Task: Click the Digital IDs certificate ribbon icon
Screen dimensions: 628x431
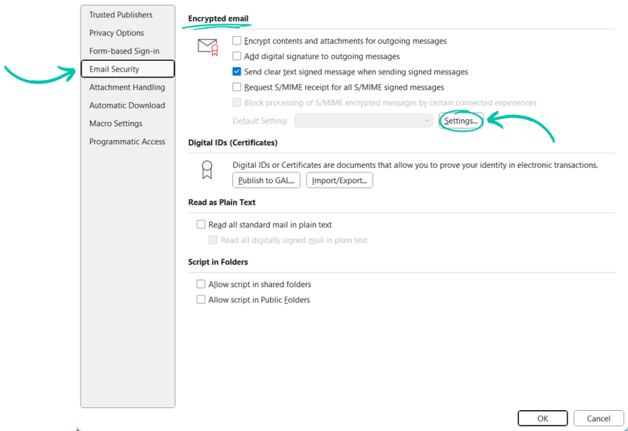Action: 207,169
